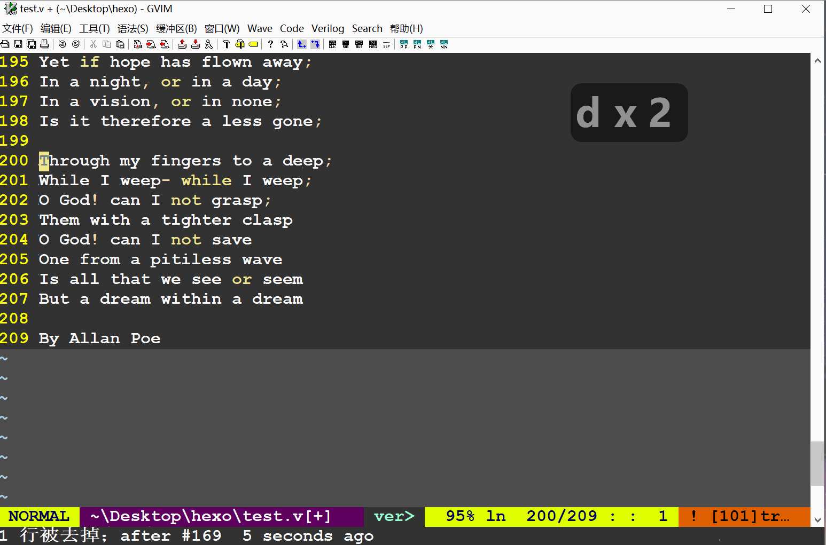This screenshot has height=545, width=826.
Task: Paste from clipboard using toolbar icon
Action: (x=120, y=44)
